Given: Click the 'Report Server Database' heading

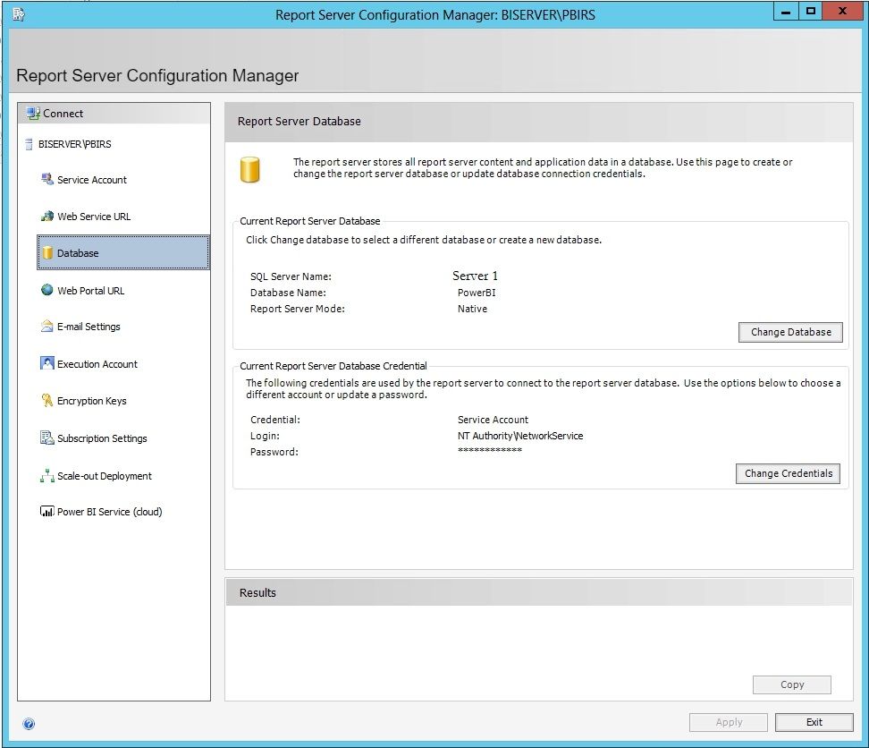Looking at the screenshot, I should pyautogui.click(x=300, y=122).
